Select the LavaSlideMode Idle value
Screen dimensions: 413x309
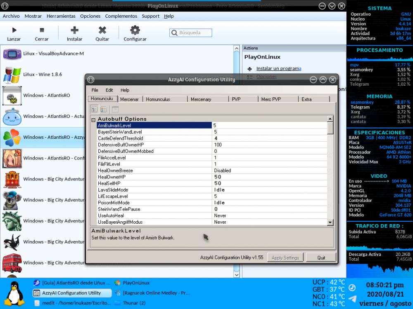pos(219,190)
